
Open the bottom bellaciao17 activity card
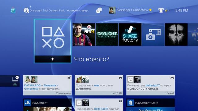point(99,105)
